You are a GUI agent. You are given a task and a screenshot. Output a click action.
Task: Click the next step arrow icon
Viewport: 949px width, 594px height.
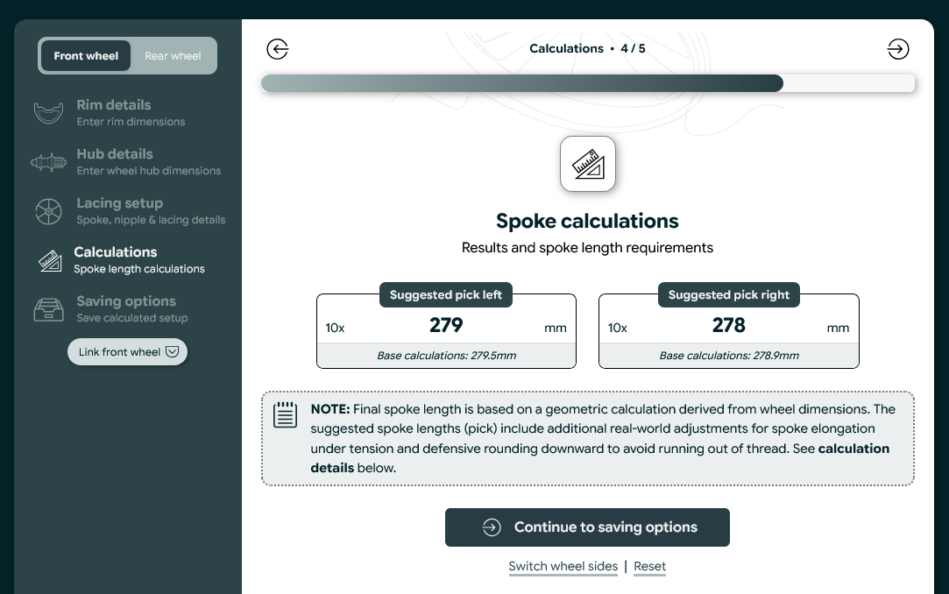pos(898,49)
